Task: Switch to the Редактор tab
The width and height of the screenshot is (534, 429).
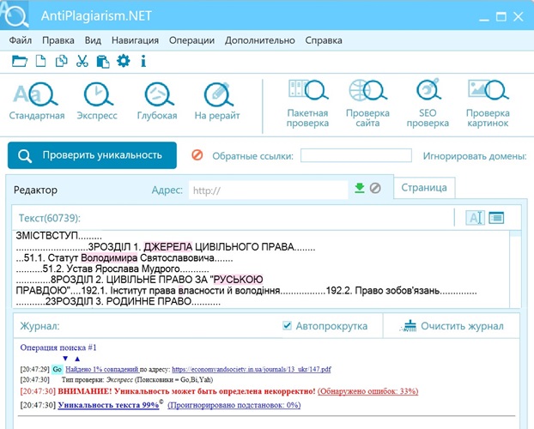Action: (x=35, y=190)
